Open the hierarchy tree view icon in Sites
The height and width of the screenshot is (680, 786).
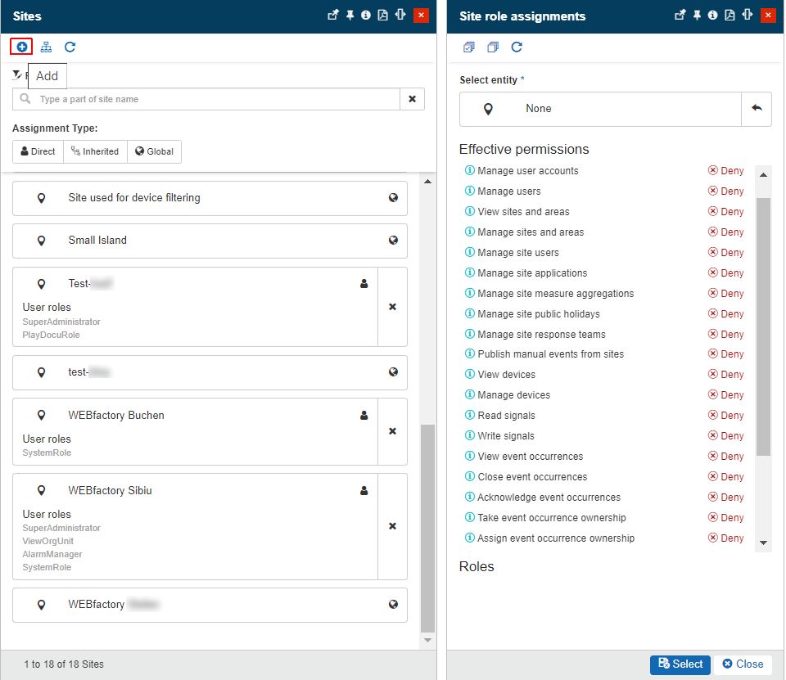pyautogui.click(x=46, y=47)
